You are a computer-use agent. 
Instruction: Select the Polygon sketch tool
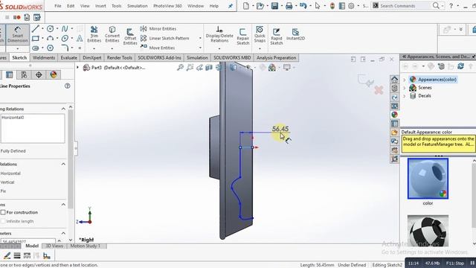coord(50,48)
